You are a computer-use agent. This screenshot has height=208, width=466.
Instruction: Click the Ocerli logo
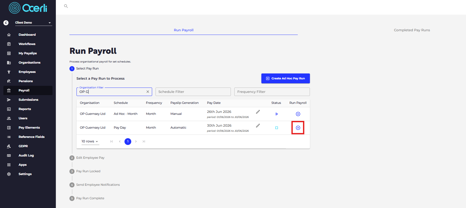coord(28,8)
